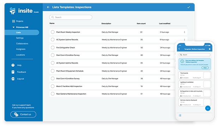Select the Block C Facilities H&S Inspection circle
220x127 pixels.
pyautogui.click(x=53, y=86)
